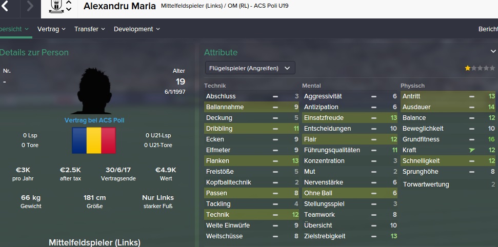The height and width of the screenshot is (247, 498).
Task: Click the ACS Poli club crest
Action: click(54, 6)
